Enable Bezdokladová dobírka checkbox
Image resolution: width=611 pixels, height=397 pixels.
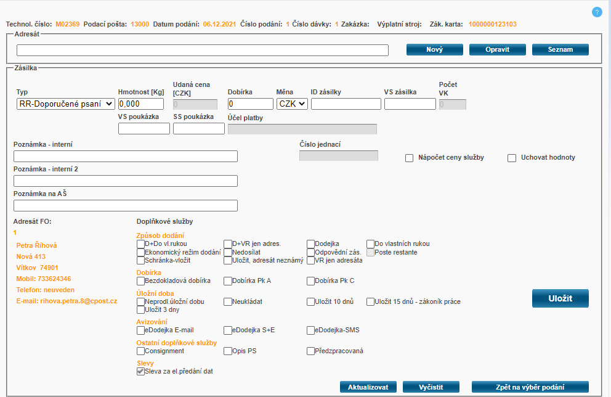(x=140, y=281)
